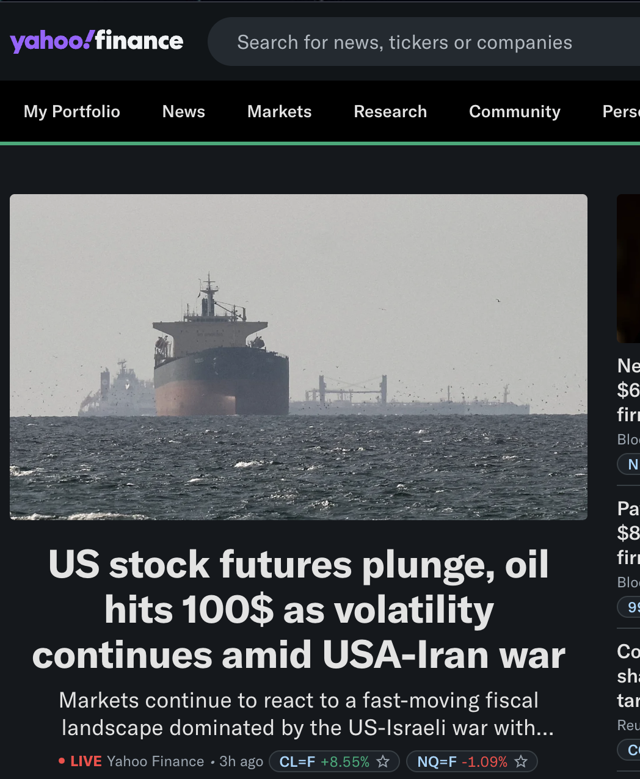Open the News menu
The image size is (640, 779).
[x=184, y=111]
